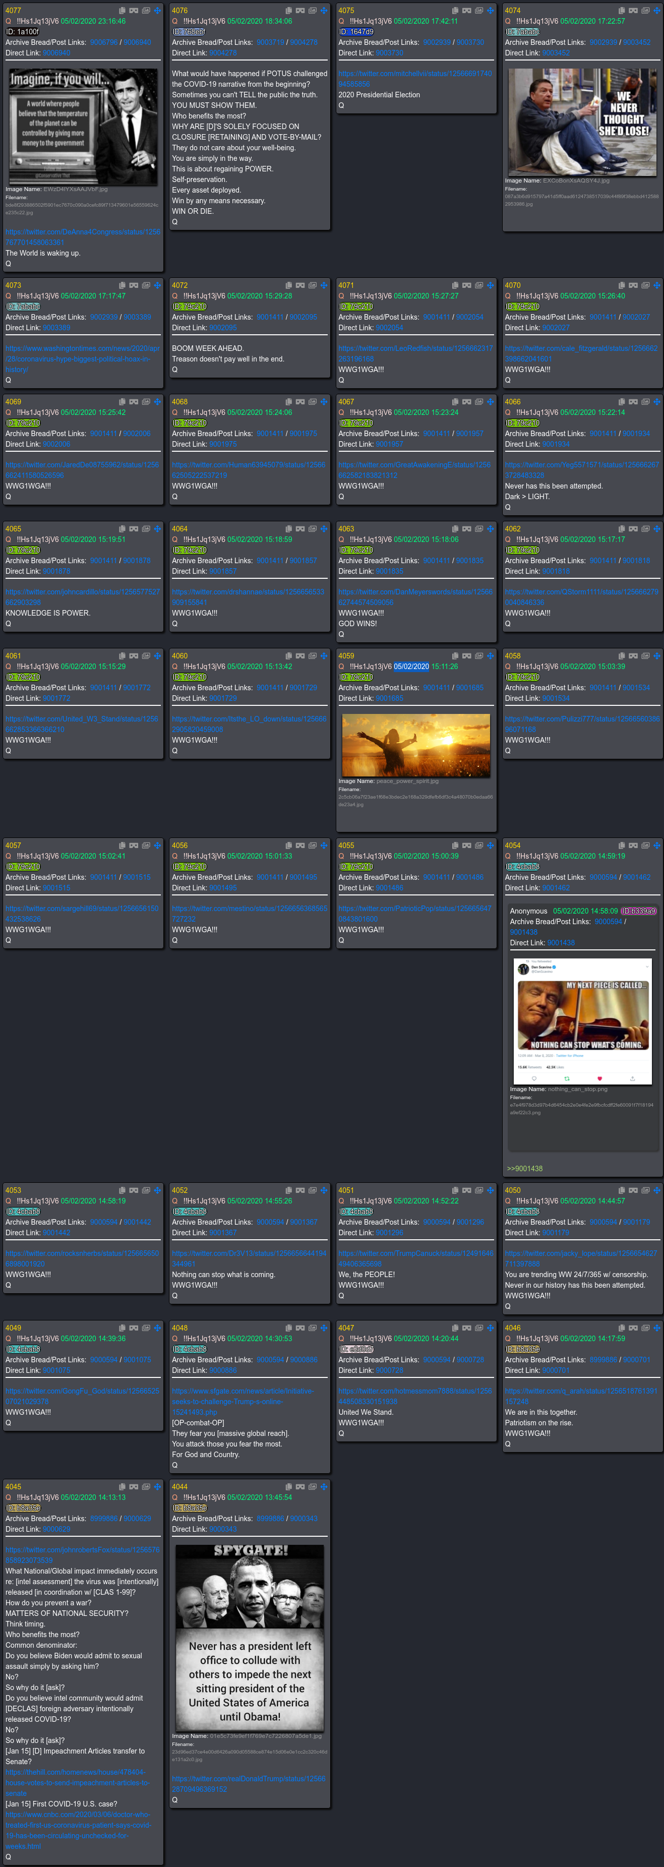The height and width of the screenshot is (1867, 664).
Task: Open direct link 9006940 in post 4077
Action: click(56, 53)
